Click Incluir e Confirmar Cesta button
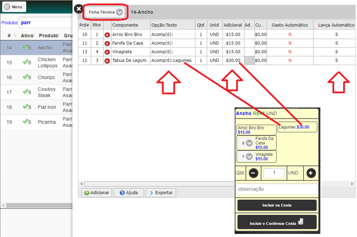This screenshot has height=237, width=357. tap(277, 222)
